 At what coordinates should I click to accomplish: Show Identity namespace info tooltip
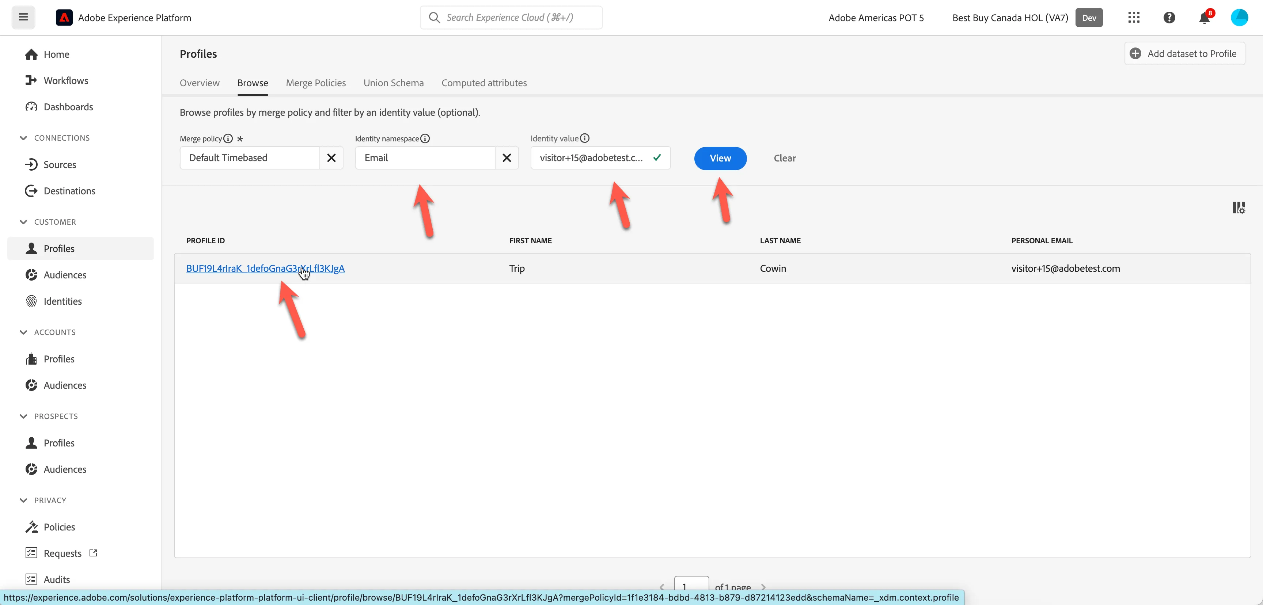[x=425, y=138]
